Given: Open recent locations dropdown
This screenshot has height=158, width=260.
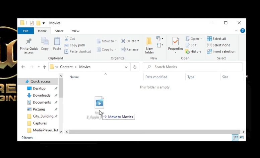Looking at the screenshot, I should (x=39, y=67).
